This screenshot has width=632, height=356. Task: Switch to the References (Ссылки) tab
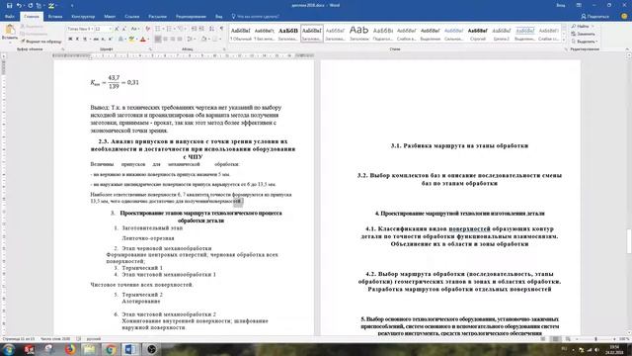click(131, 17)
